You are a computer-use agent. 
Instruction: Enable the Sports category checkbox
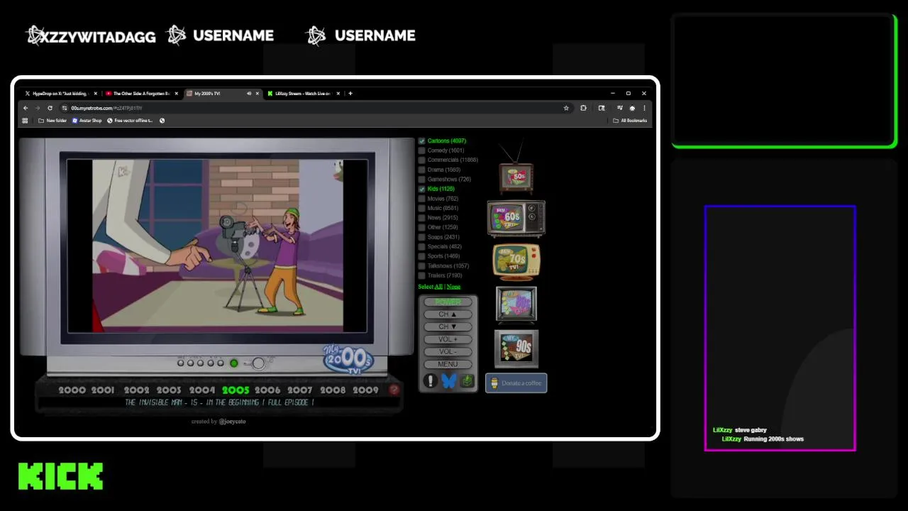[421, 256]
